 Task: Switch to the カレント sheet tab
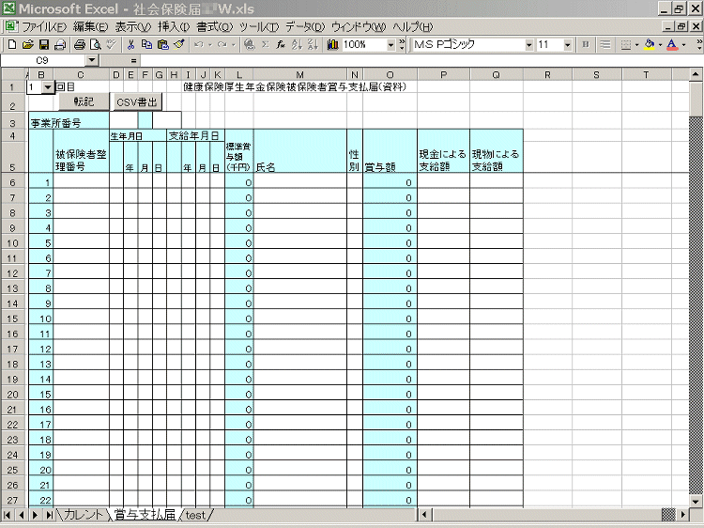83,515
